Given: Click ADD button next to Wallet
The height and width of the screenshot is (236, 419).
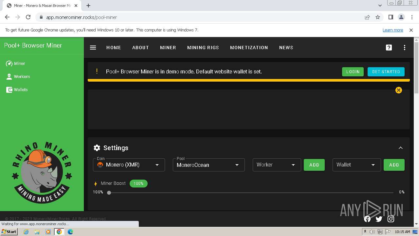Looking at the screenshot, I should tap(394, 165).
